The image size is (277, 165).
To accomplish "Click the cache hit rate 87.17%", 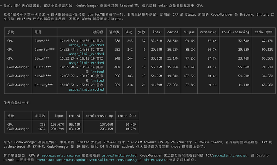I will point(267,41).
